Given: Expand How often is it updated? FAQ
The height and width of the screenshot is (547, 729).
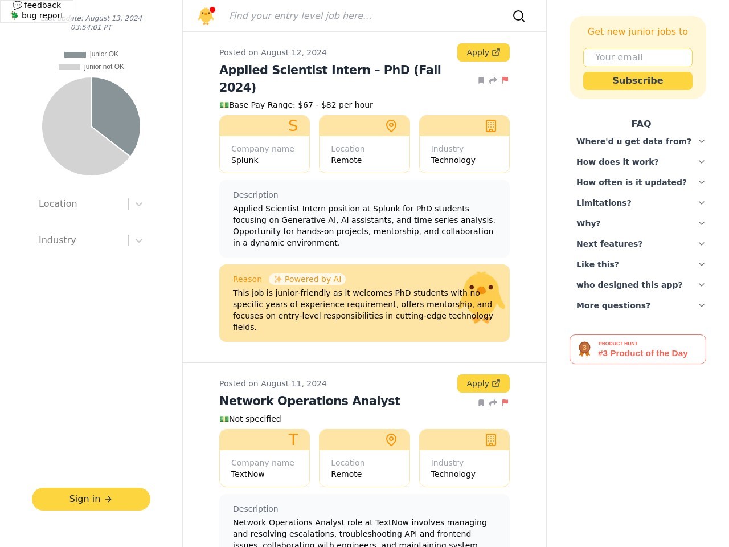Looking at the screenshot, I should pos(641,182).
